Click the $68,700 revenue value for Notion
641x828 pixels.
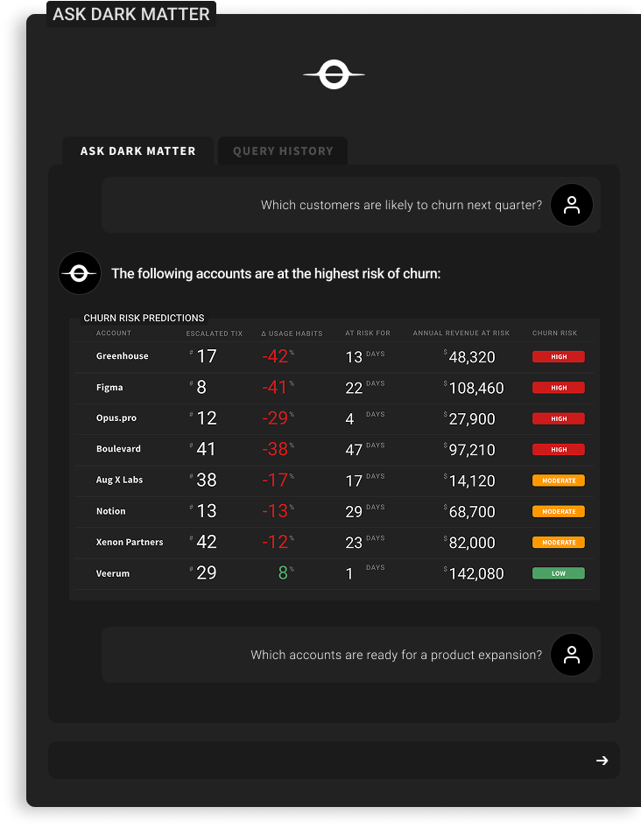(469, 512)
